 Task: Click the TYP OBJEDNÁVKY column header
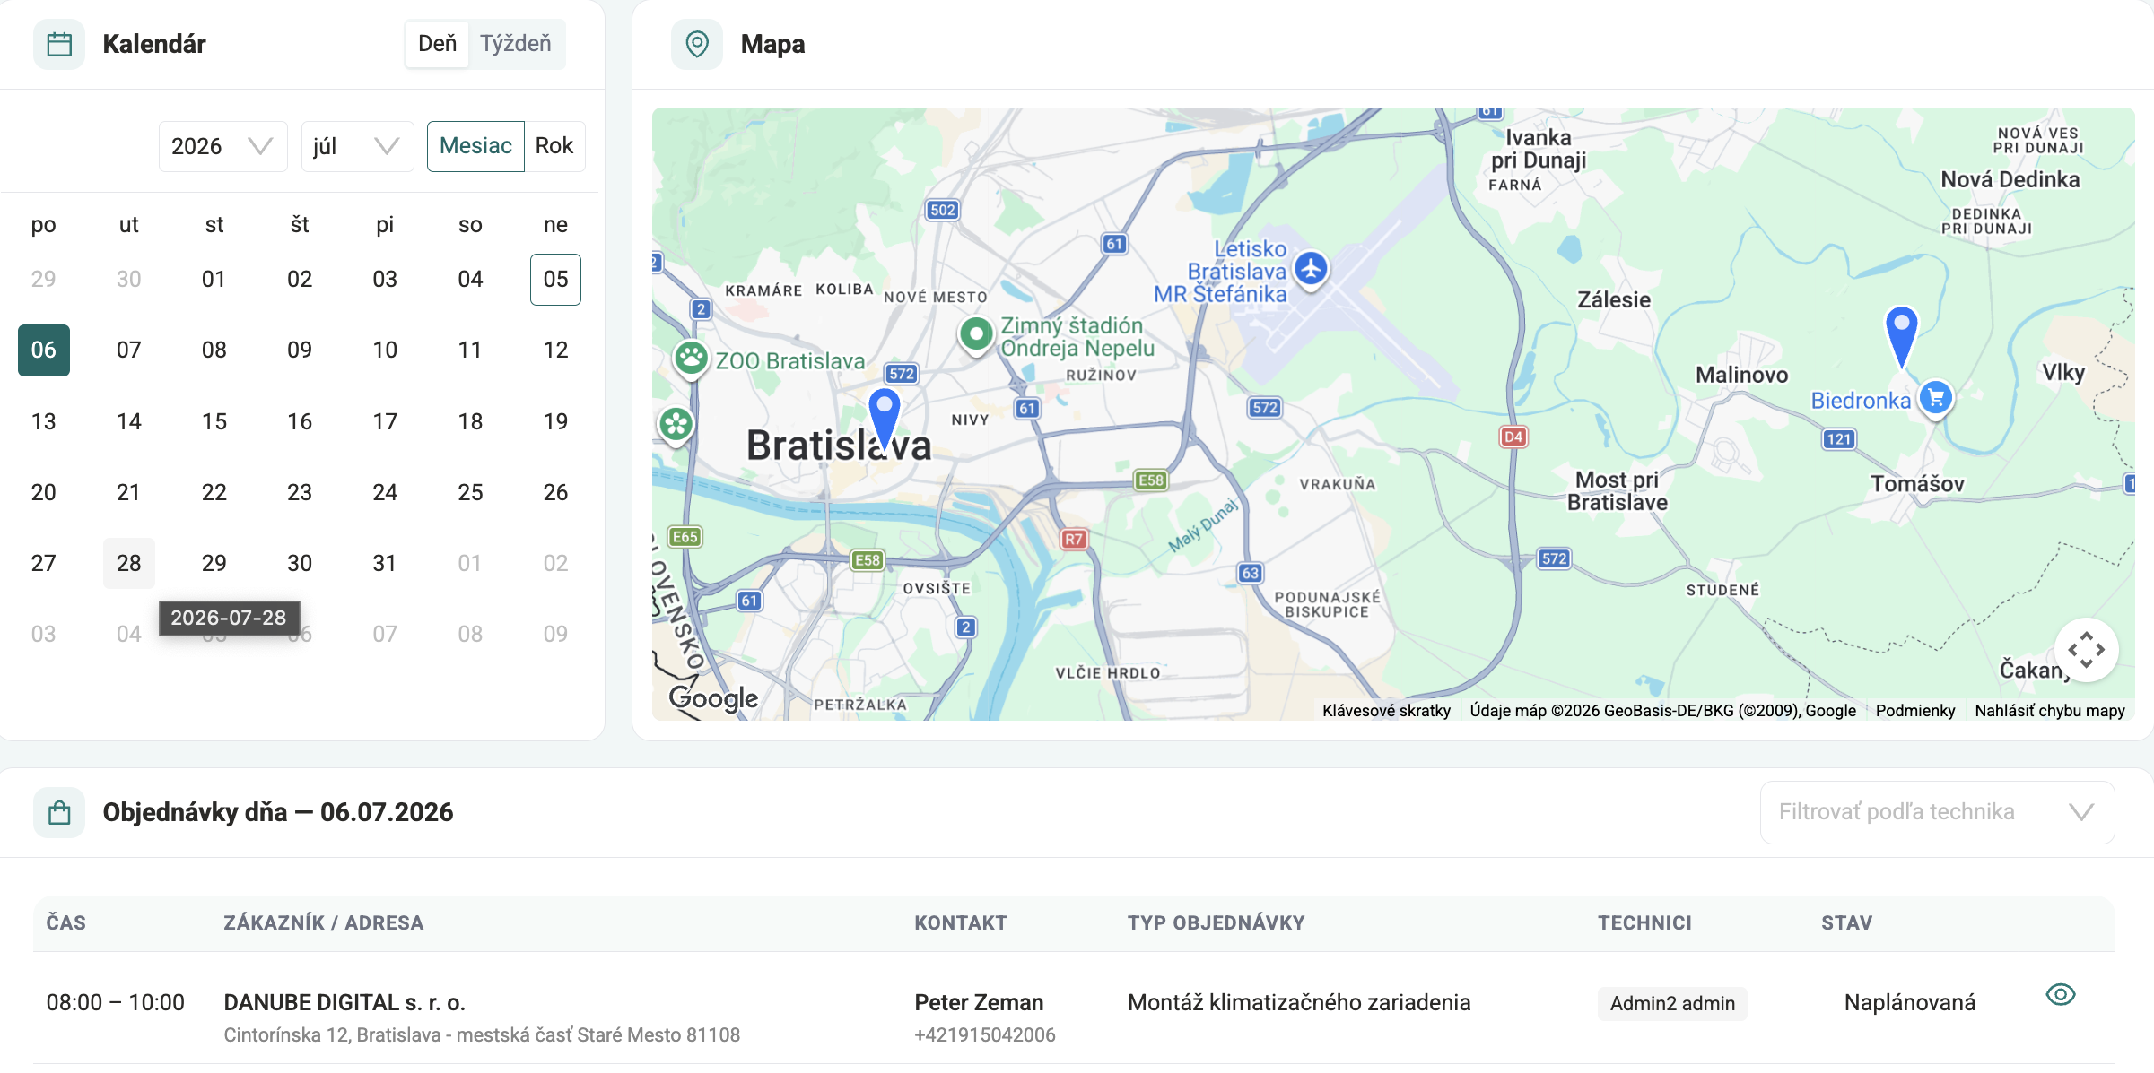click(1217, 923)
